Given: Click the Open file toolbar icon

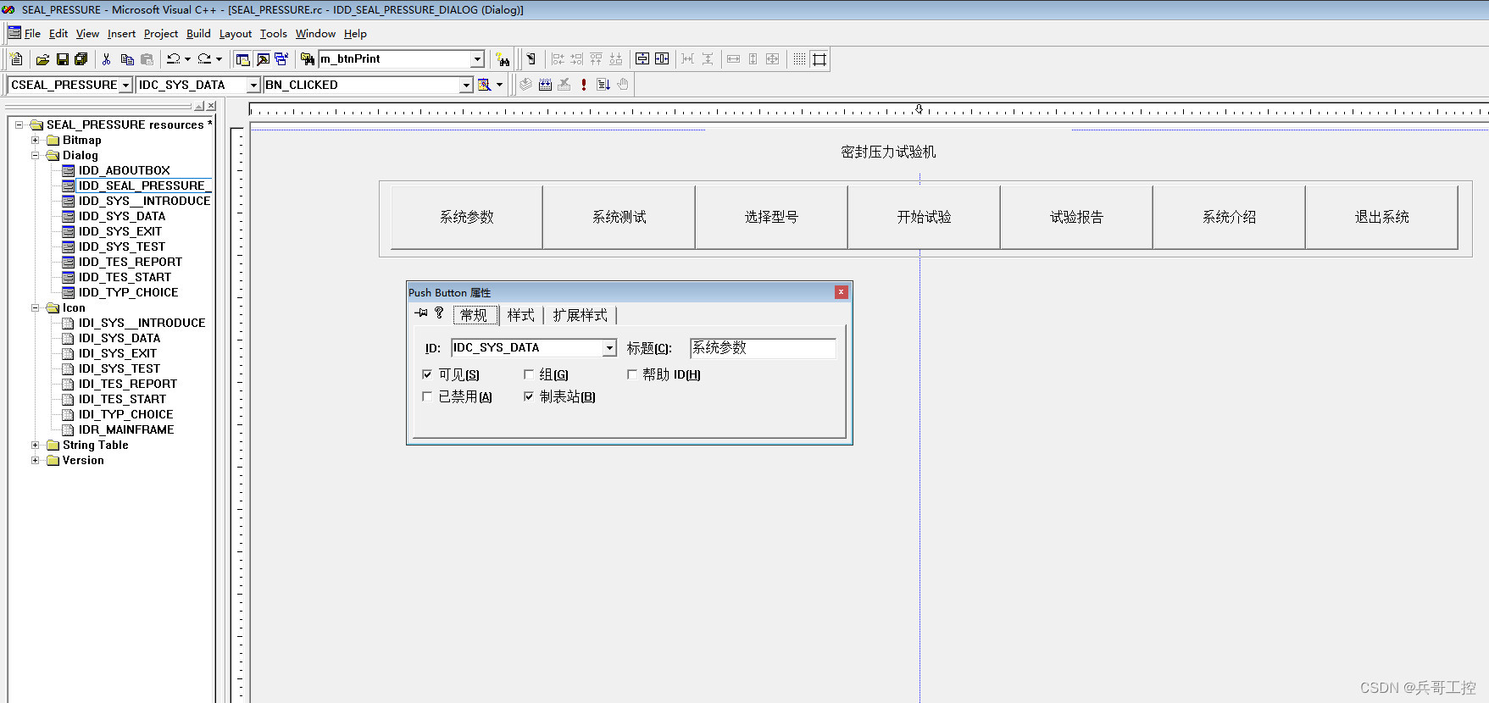Looking at the screenshot, I should (42, 59).
